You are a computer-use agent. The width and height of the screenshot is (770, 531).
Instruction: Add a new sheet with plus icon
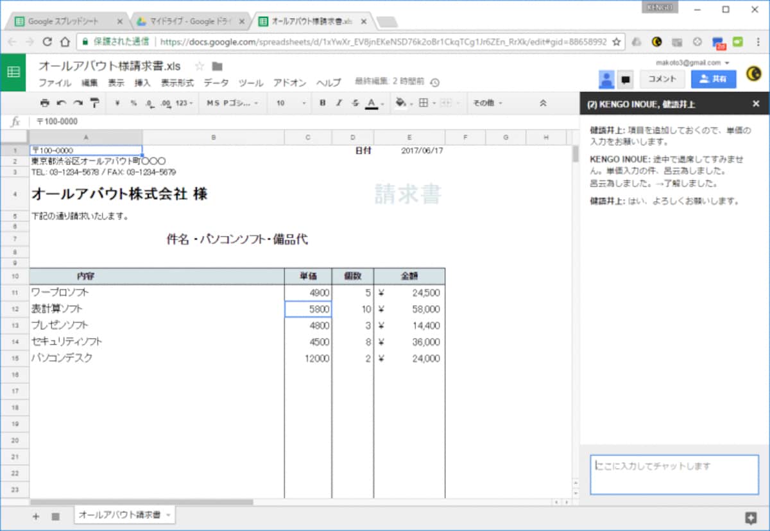pyautogui.click(x=36, y=516)
